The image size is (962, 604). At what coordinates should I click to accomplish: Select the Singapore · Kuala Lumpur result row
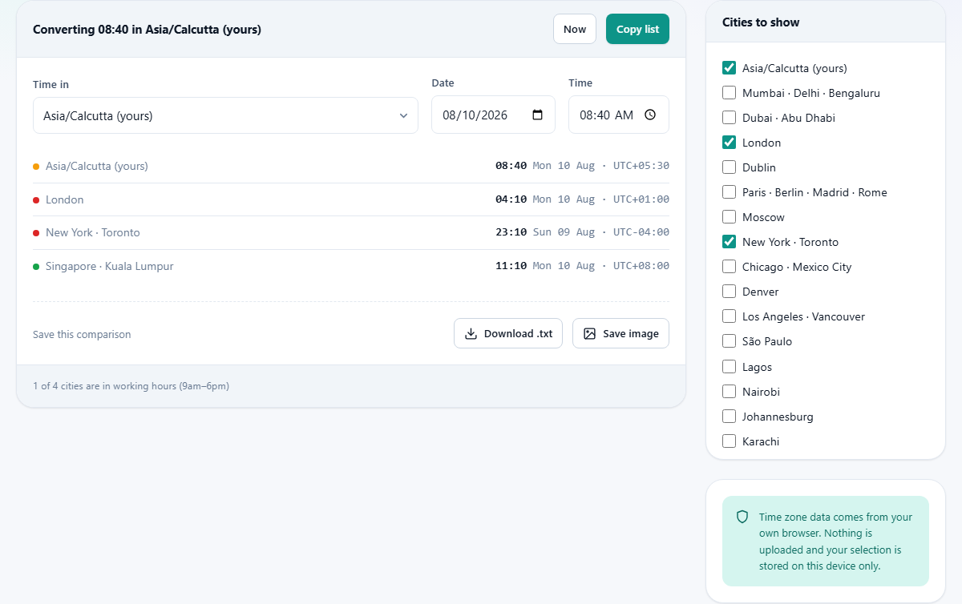(x=351, y=266)
